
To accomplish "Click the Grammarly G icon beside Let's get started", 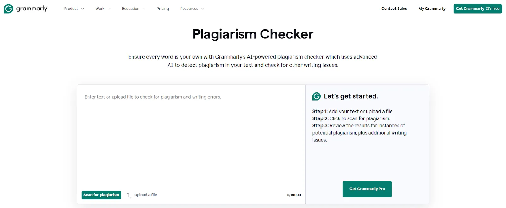I will point(317,96).
